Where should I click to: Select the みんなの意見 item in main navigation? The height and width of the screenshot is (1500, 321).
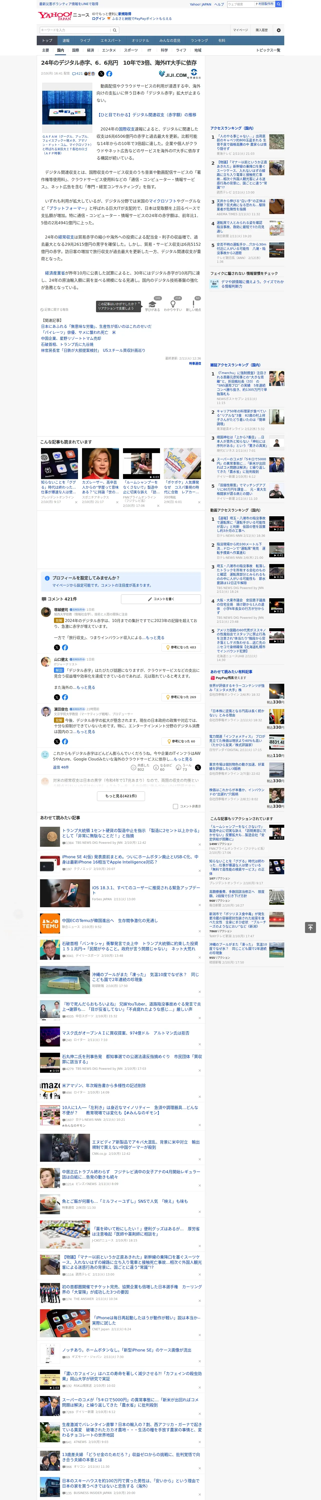[x=169, y=41]
